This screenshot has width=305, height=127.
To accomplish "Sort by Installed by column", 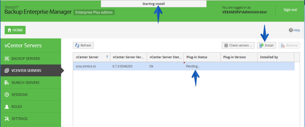I will click(x=276, y=57).
